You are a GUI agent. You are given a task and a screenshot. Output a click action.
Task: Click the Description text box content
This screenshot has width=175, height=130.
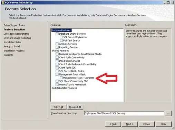[x=147, y=34]
